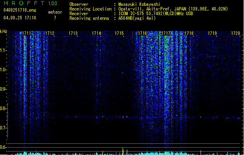Click the version number 1.00
This screenshot has width=244, height=155.
pos(53,3)
